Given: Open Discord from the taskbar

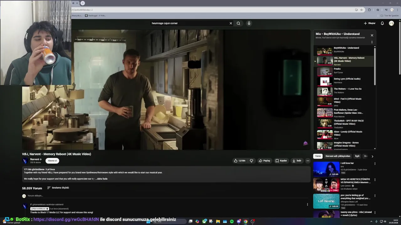Looking at the screenshot, I should pyautogui.click(x=239, y=221).
